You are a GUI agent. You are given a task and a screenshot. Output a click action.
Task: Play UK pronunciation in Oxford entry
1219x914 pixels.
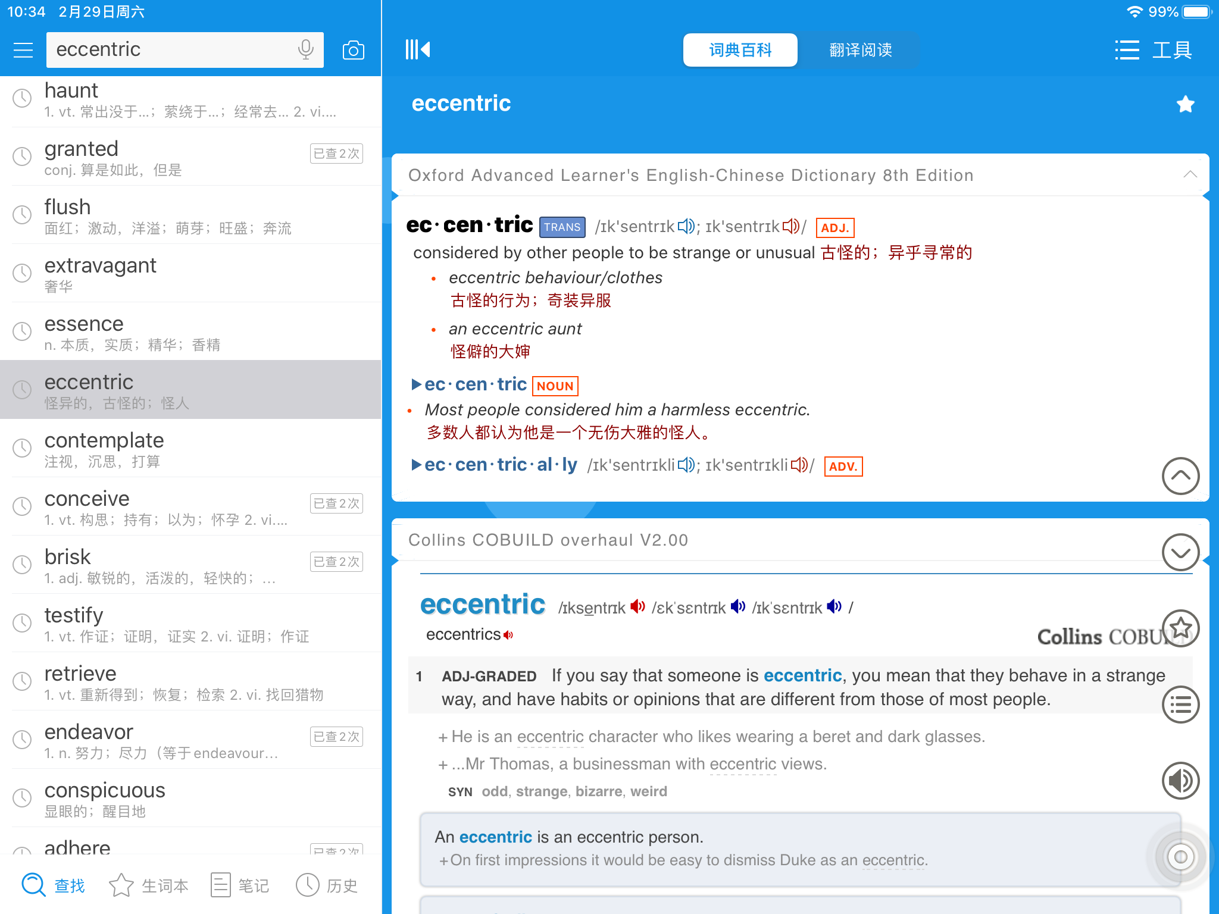(x=686, y=227)
